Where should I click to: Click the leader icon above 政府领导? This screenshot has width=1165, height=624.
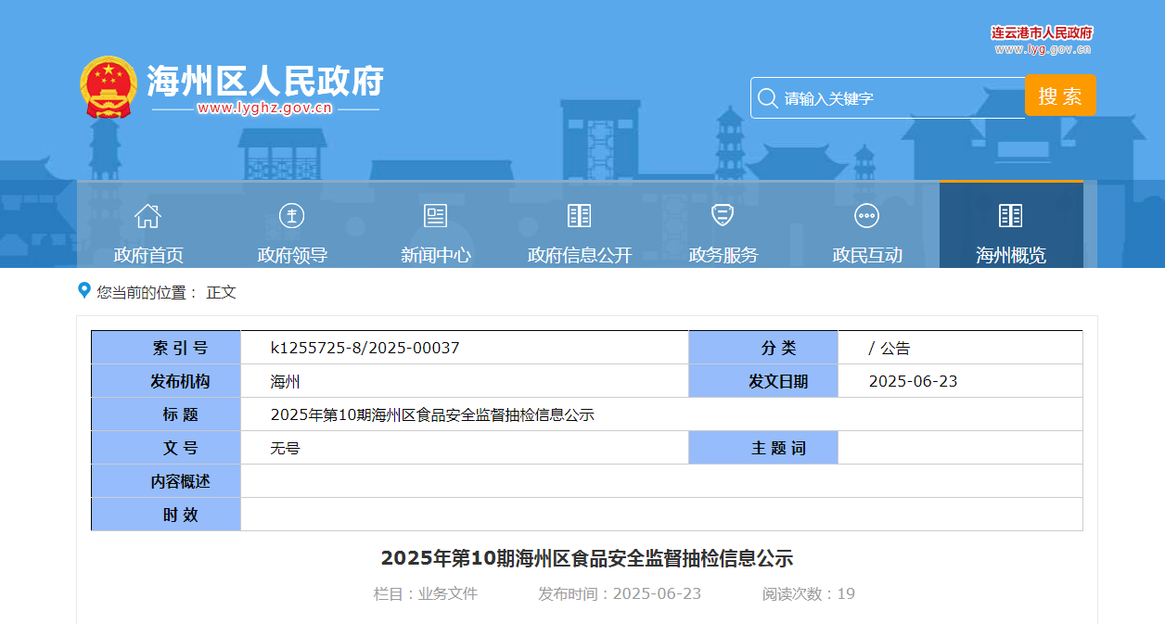[292, 216]
